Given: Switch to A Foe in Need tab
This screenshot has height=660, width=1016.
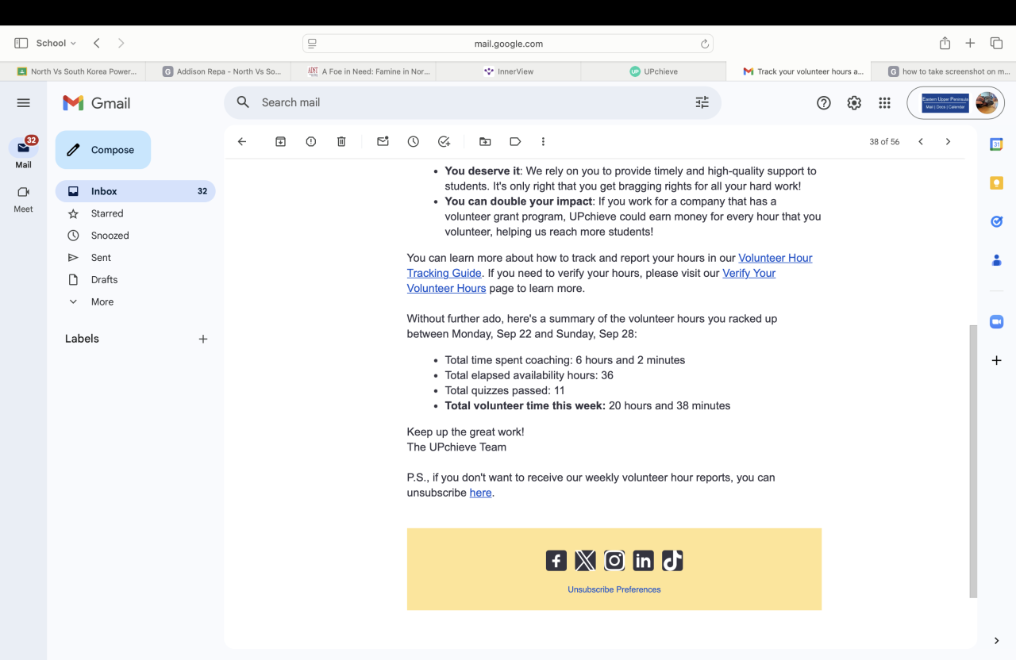Looking at the screenshot, I should [364, 71].
